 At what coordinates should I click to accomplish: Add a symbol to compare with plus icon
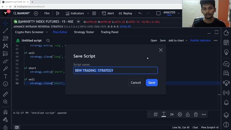click(x=36, y=13)
